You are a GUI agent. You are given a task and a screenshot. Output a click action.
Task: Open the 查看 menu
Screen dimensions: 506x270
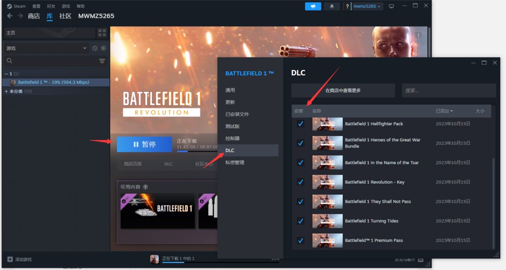(36, 6)
